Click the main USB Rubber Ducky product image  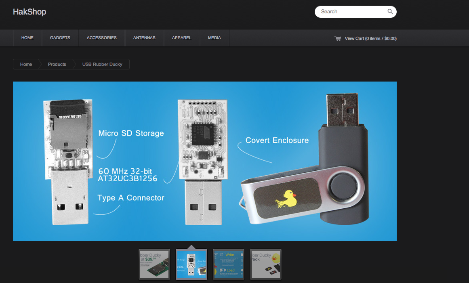204,161
